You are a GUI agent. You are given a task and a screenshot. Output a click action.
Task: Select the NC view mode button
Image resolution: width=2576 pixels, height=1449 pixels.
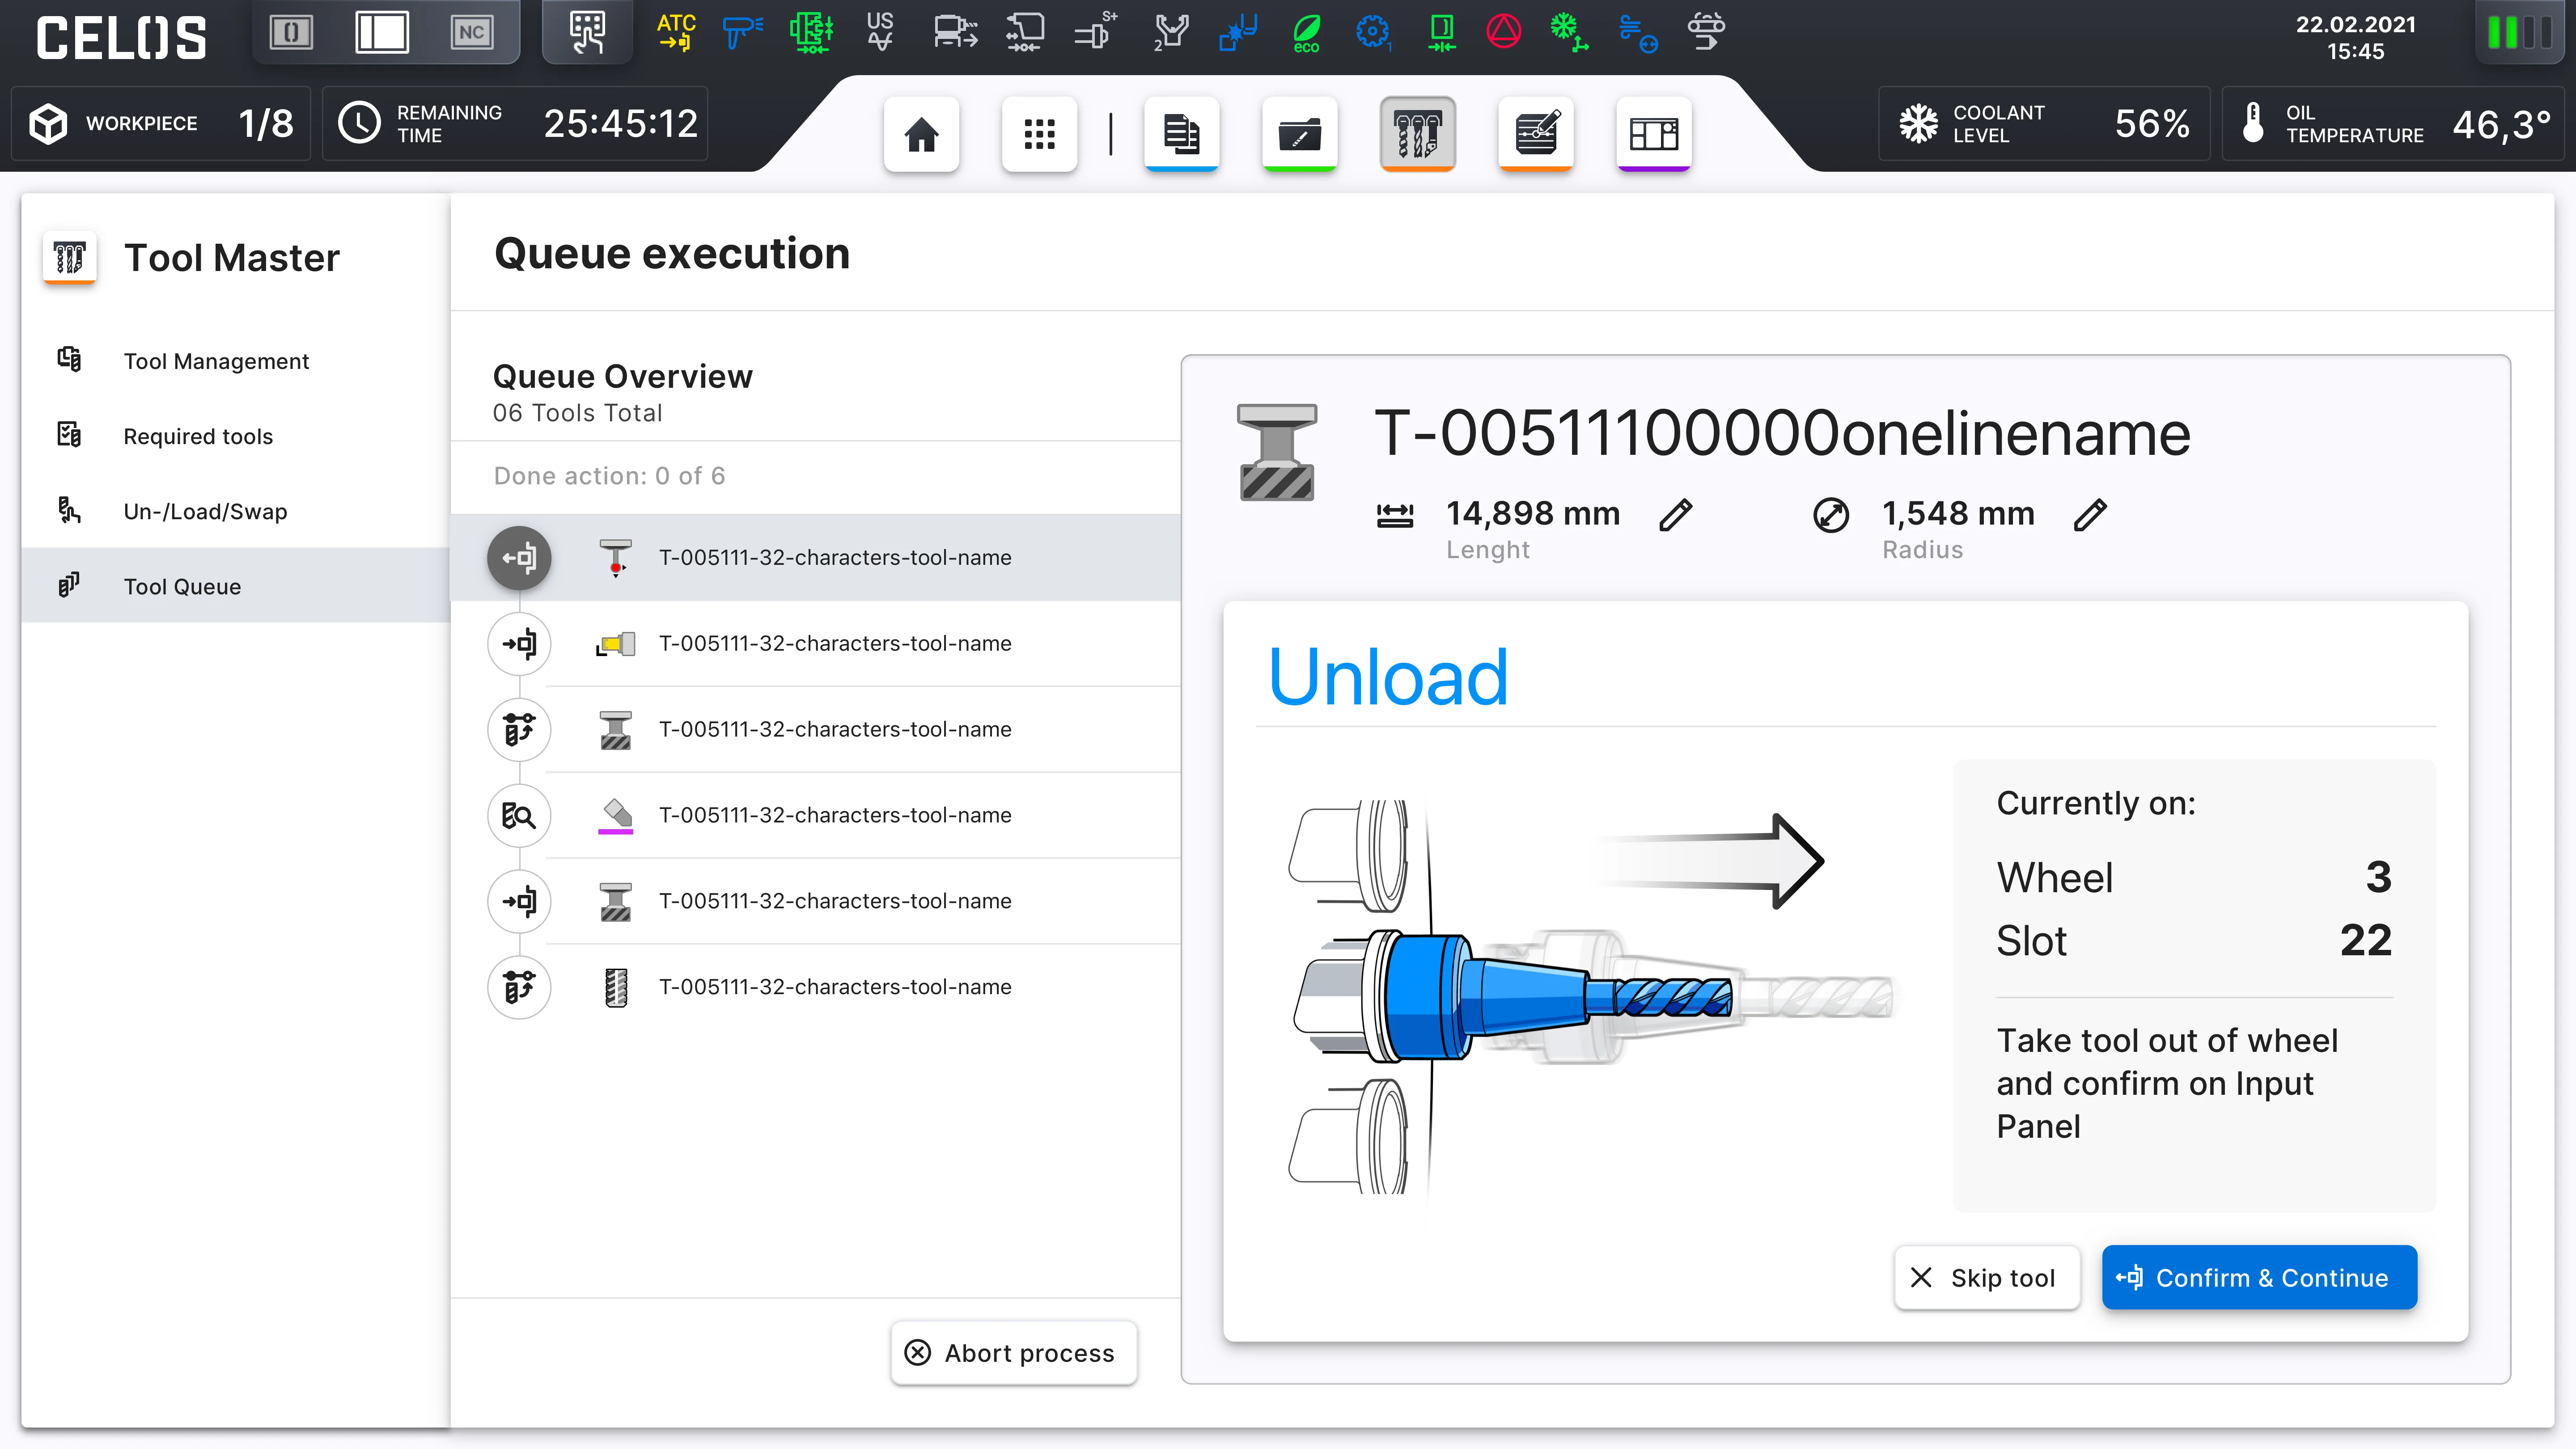click(472, 32)
